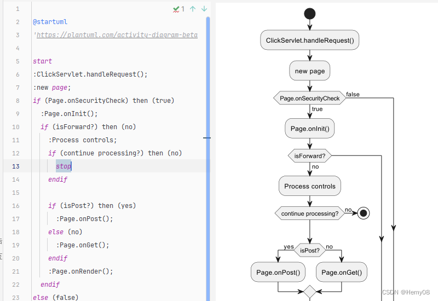This screenshot has width=438, height=301.
Task: Click ':Page.onPost();' code line
Action: (84, 218)
